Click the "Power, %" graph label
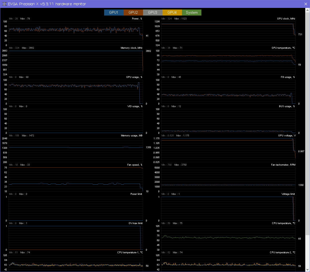Viewport: 310px width, 272px height. [137, 19]
